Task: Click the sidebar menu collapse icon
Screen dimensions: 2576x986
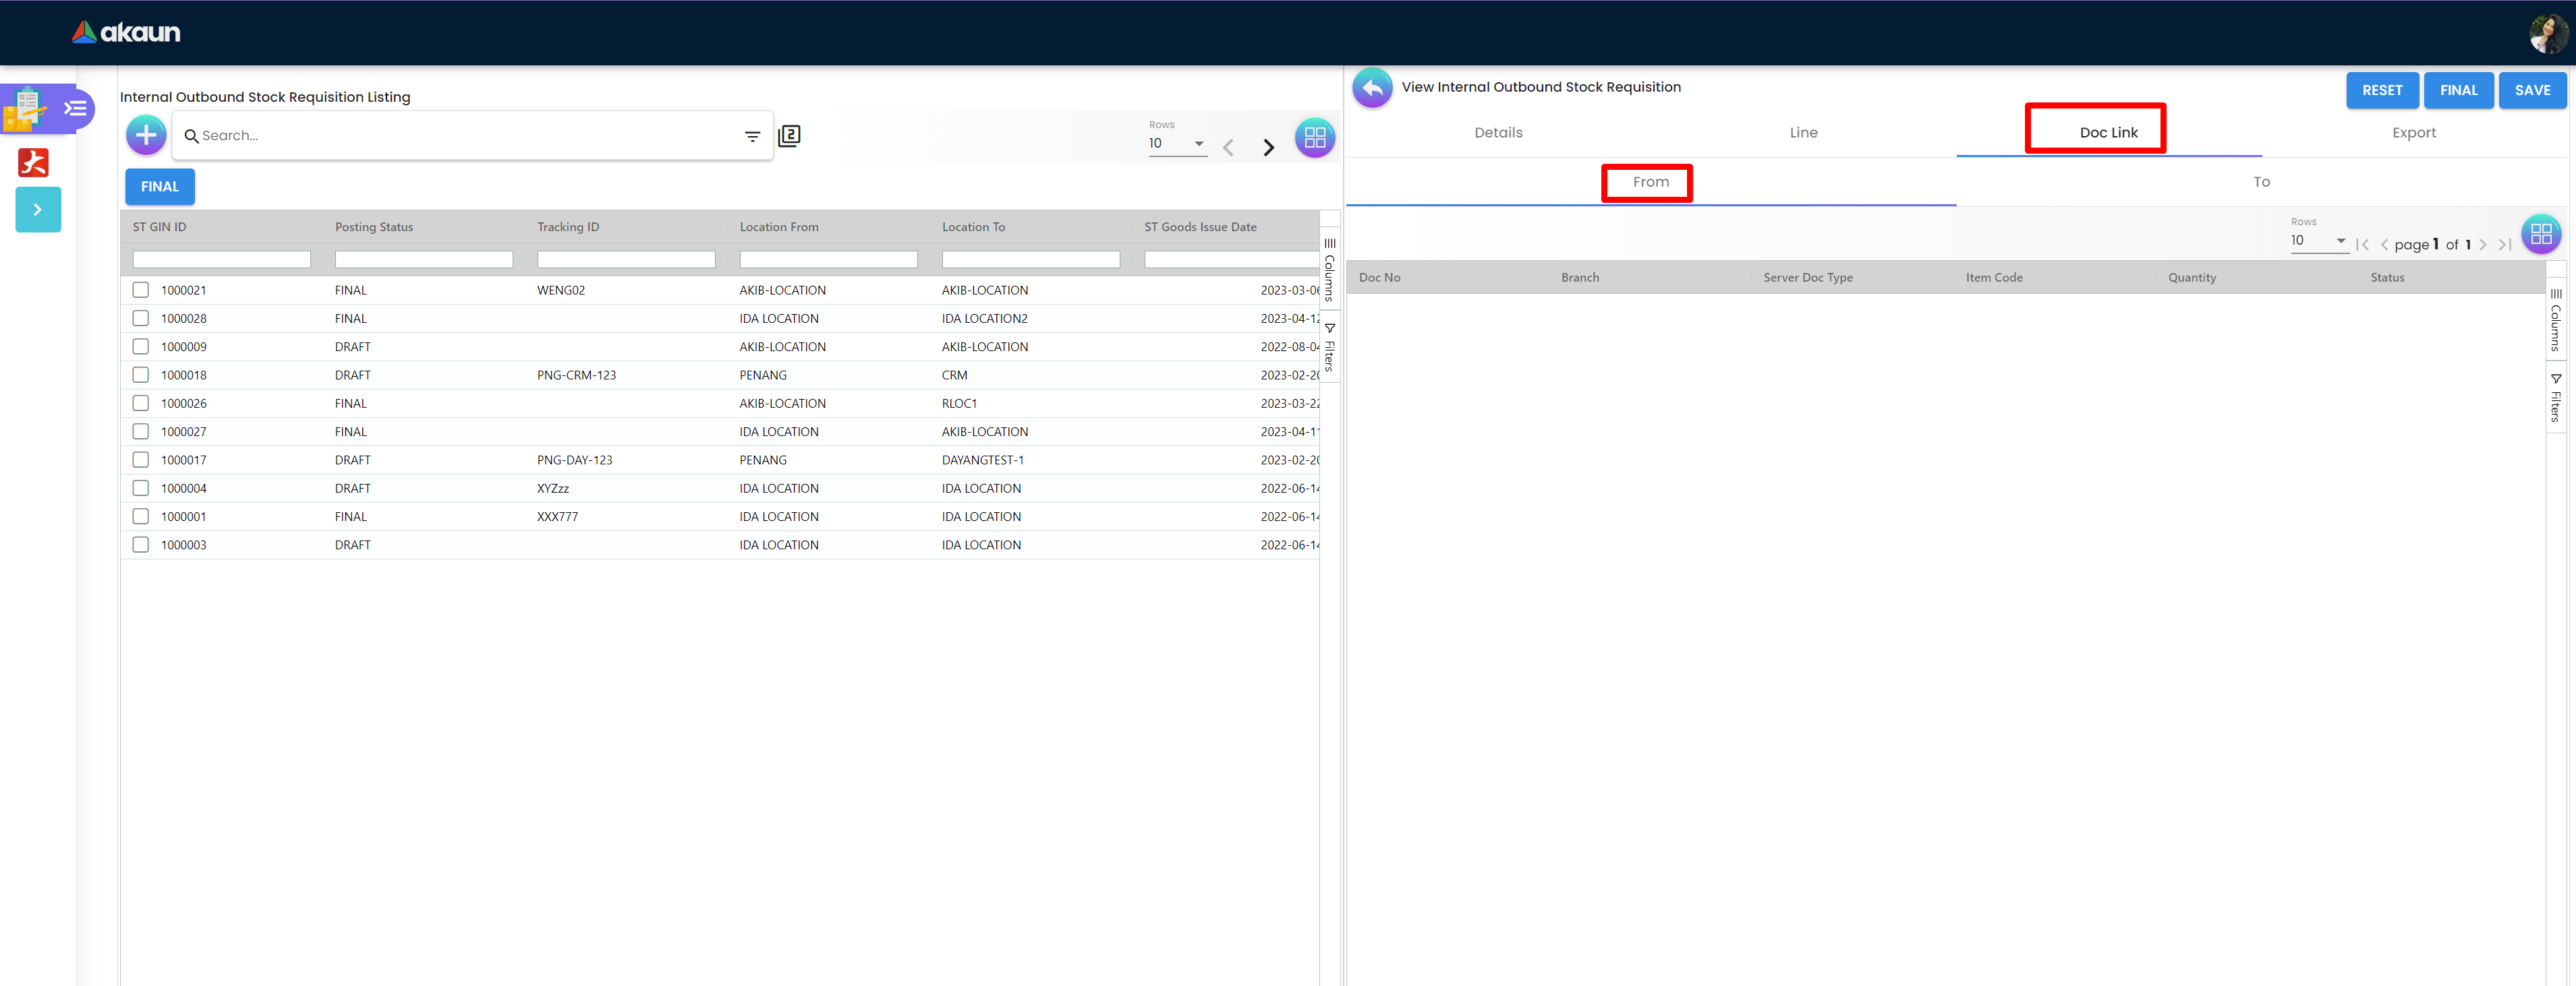Action: tap(75, 108)
